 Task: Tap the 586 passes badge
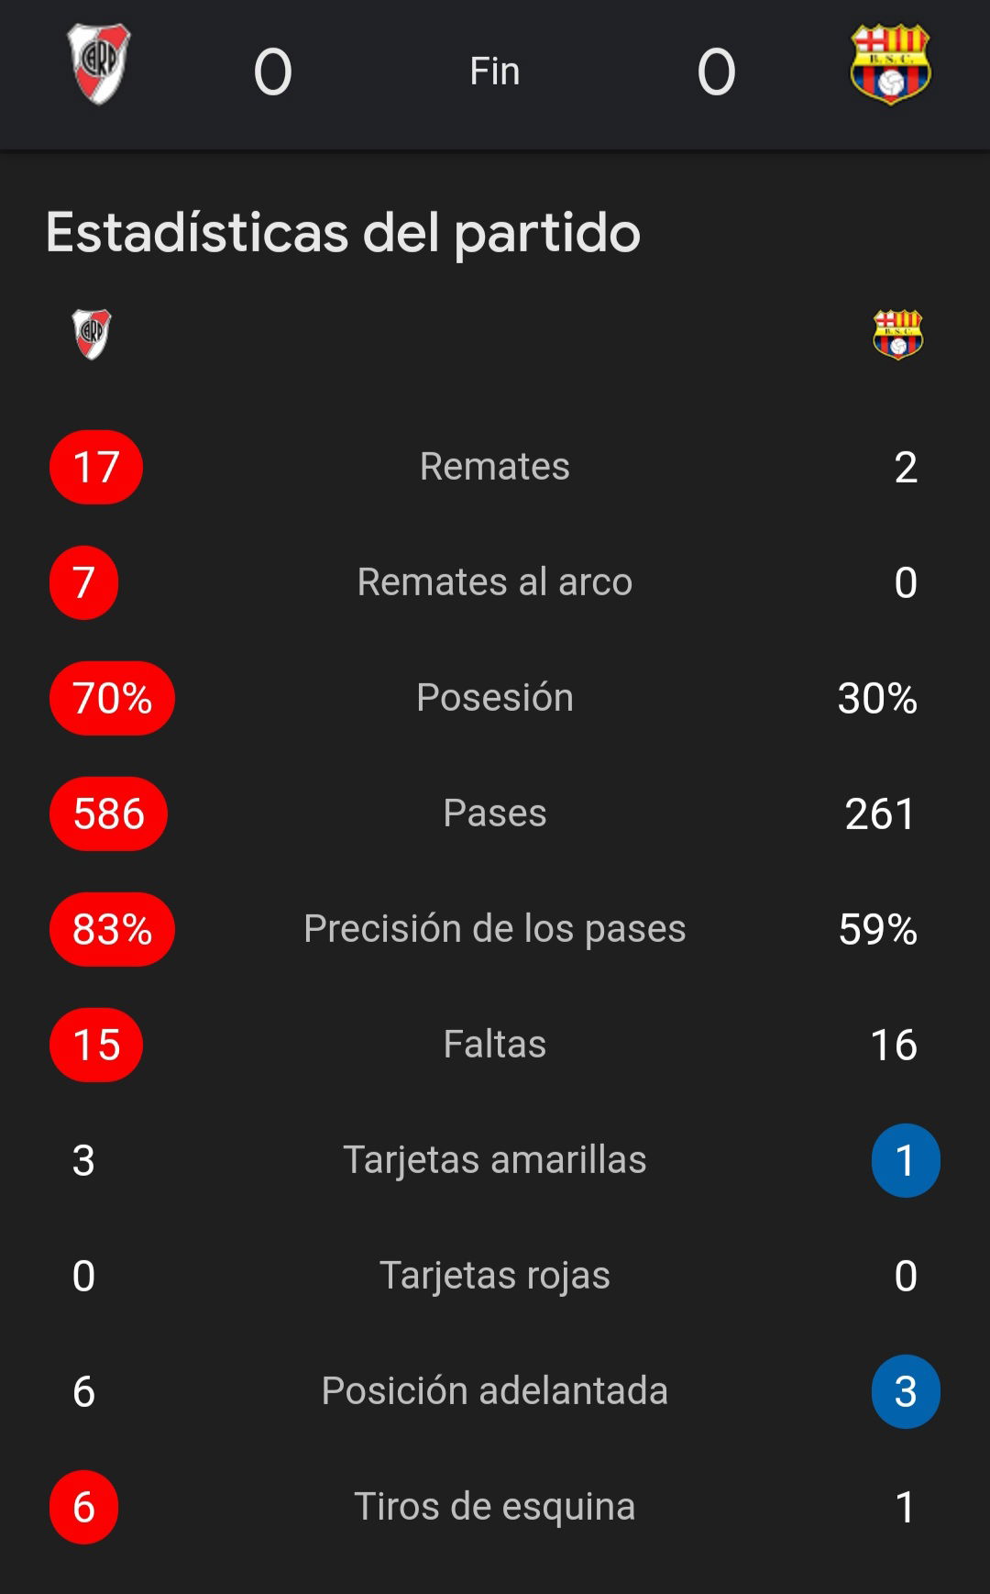click(x=108, y=814)
